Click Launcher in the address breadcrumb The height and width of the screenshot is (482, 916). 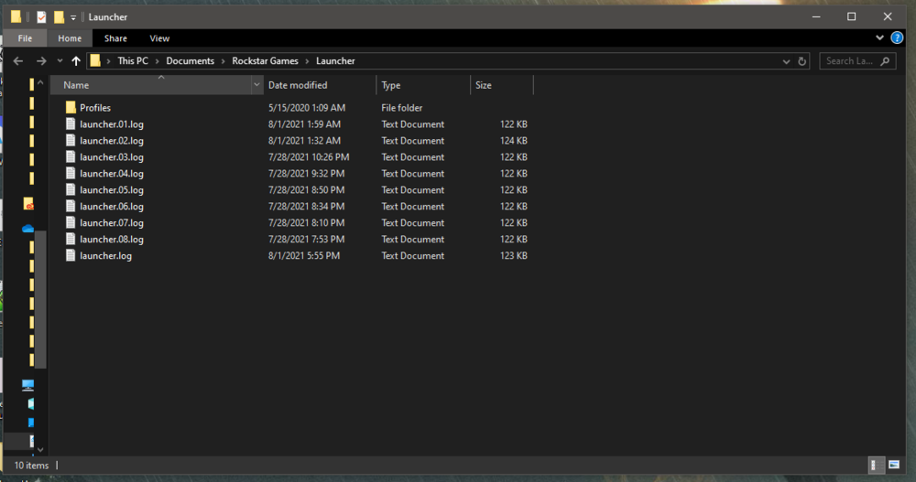[335, 60]
